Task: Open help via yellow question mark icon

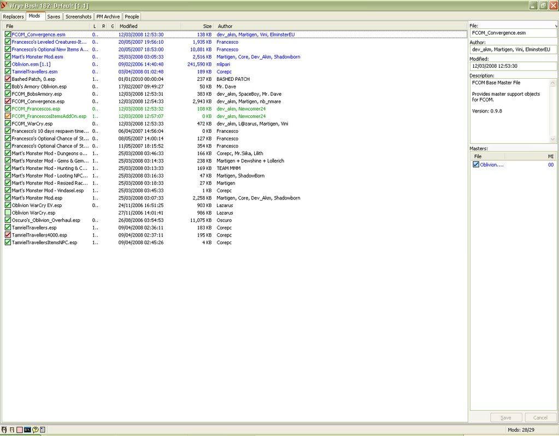Action: coord(35,430)
